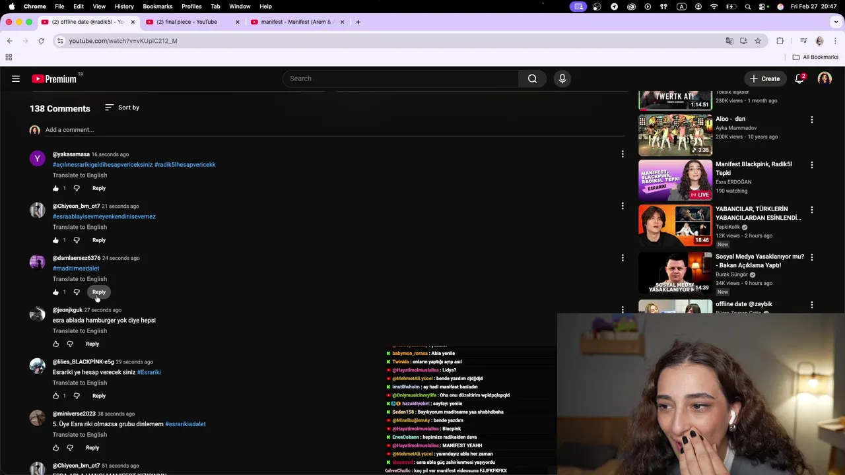845x475 pixels.
Task: Click the search magnifier button
Action: (x=532, y=79)
